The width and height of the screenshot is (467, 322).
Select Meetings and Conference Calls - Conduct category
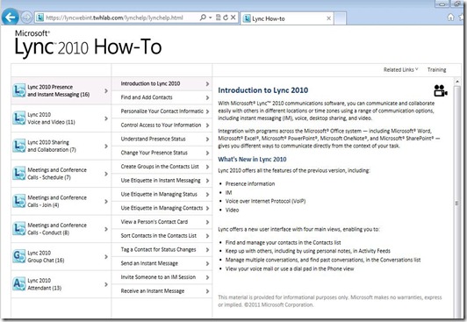tap(61, 229)
